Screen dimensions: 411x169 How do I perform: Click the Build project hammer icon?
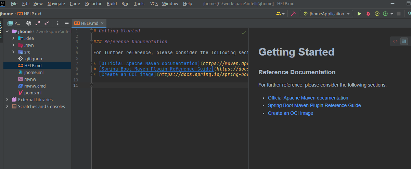tap(293, 14)
